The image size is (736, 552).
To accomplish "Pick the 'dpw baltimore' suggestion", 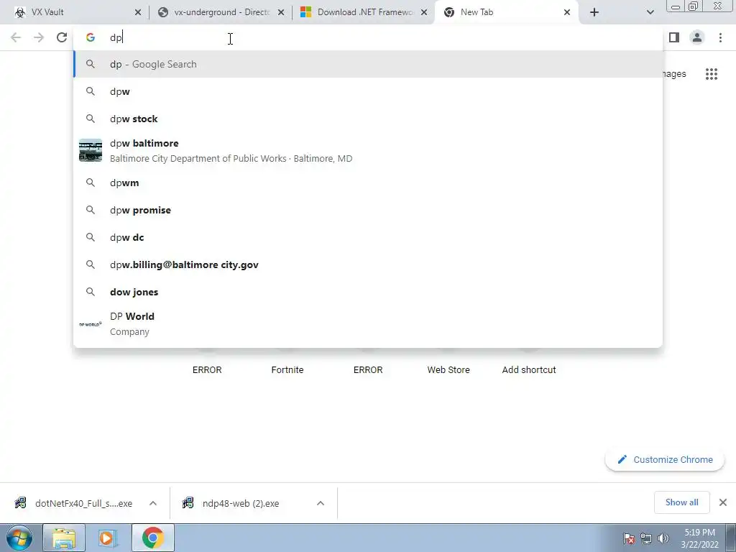I will tap(368, 151).
